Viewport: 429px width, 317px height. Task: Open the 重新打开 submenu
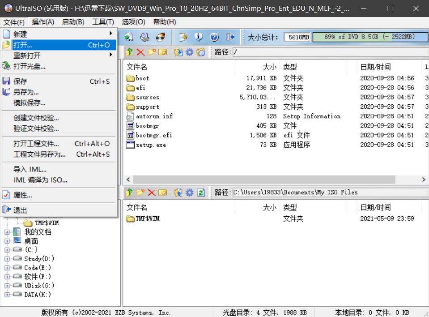(59, 56)
